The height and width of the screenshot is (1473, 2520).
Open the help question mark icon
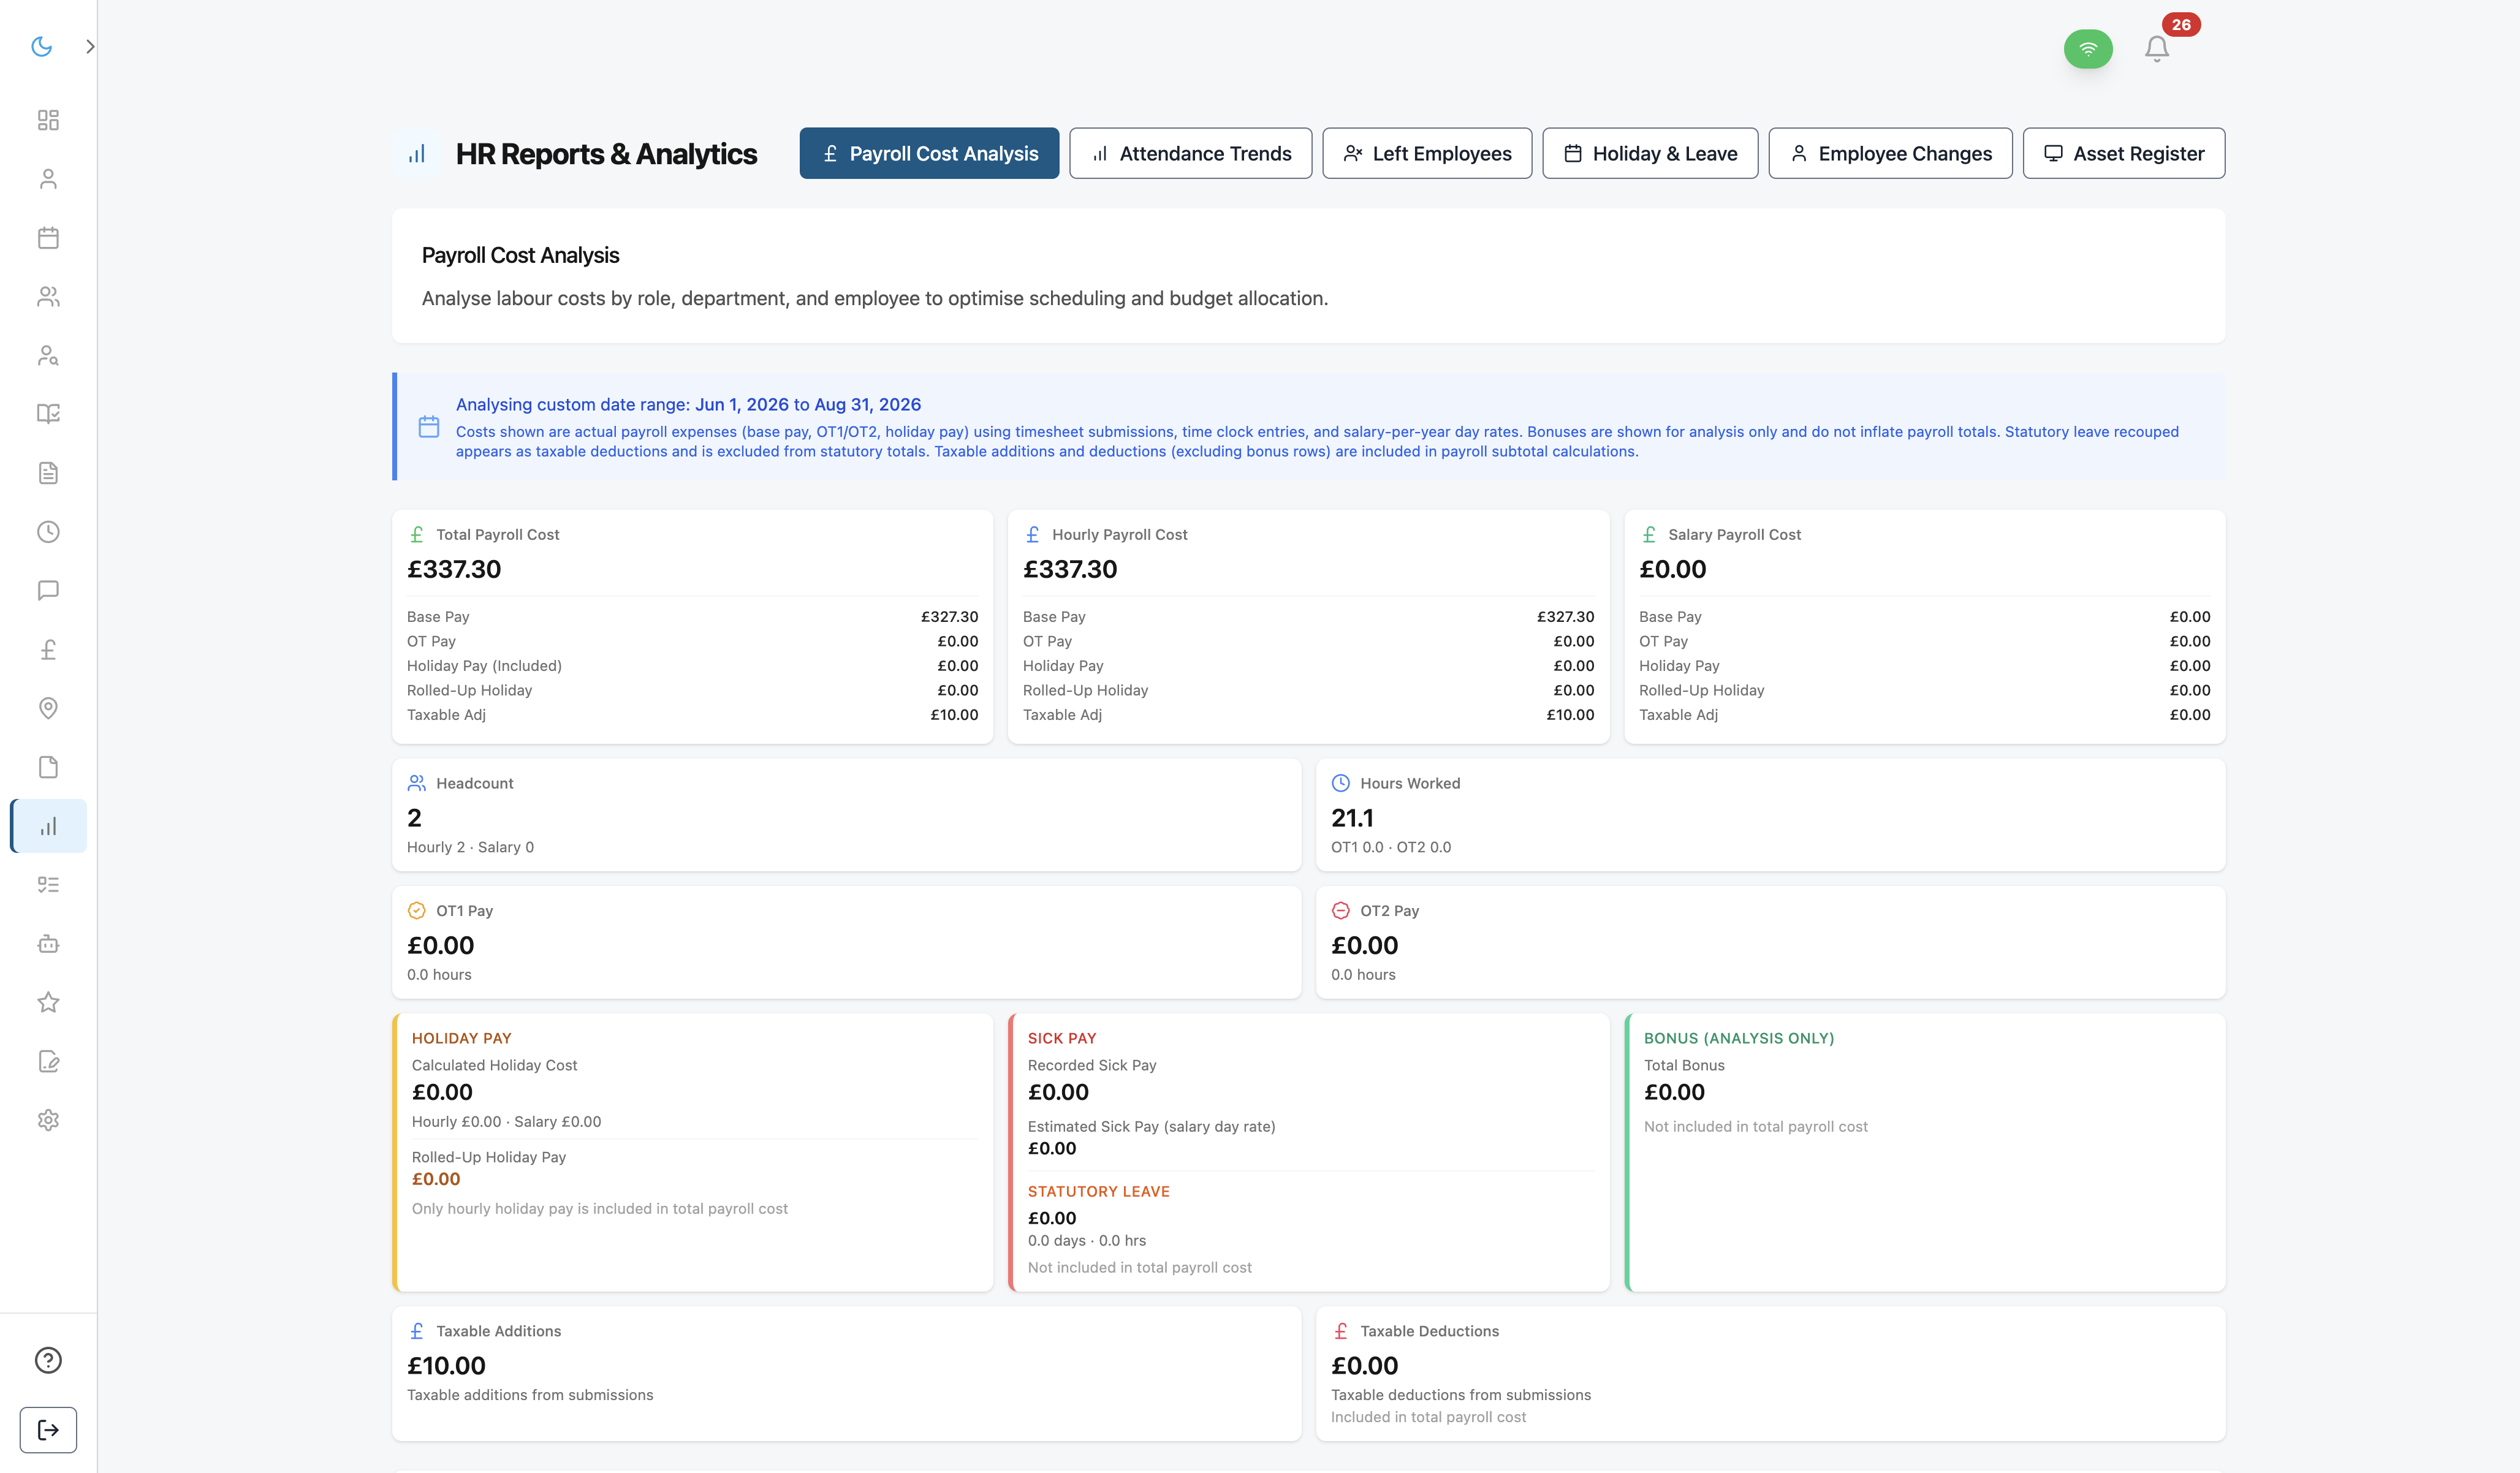point(48,1360)
